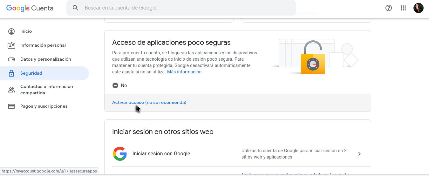Image resolution: width=429 pixels, height=176 pixels.
Task: Click text Utilizas tu cuenta de Google para iniciar sesión
Action: (294, 154)
